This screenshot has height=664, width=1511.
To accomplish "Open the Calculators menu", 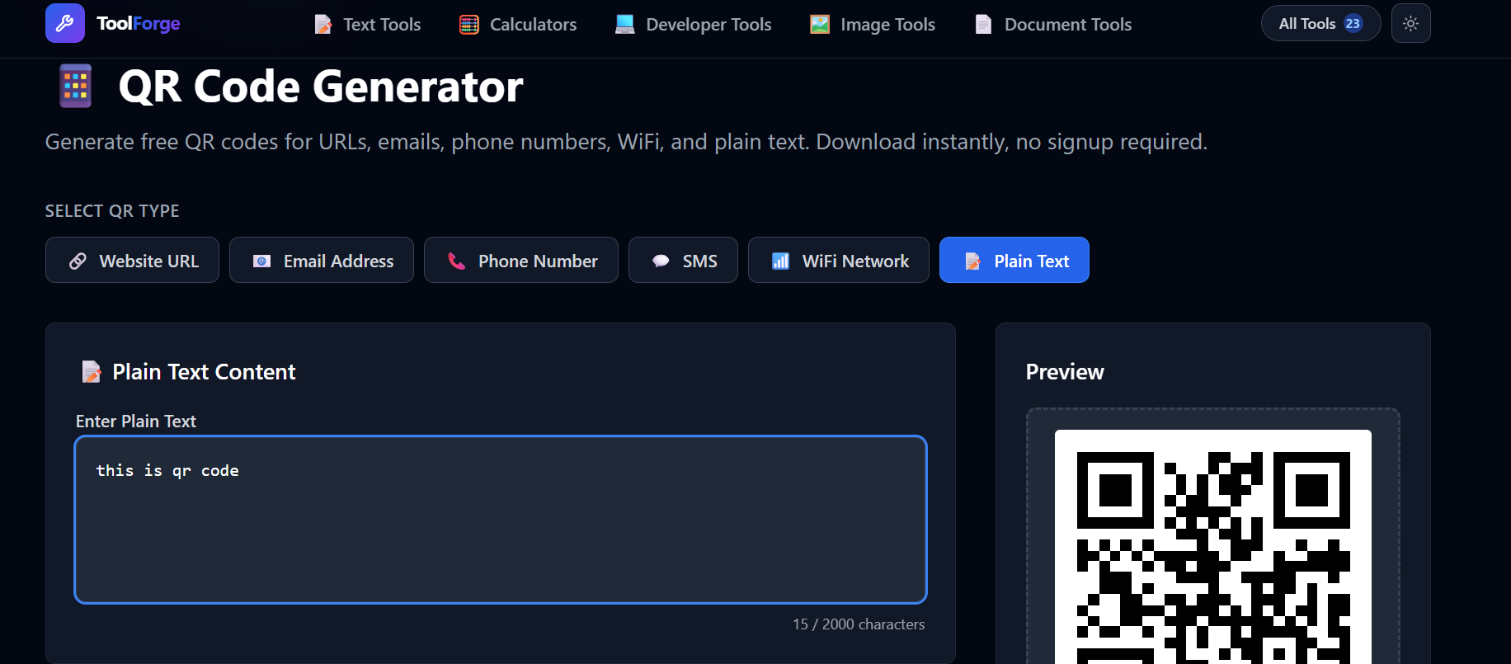I will (518, 25).
